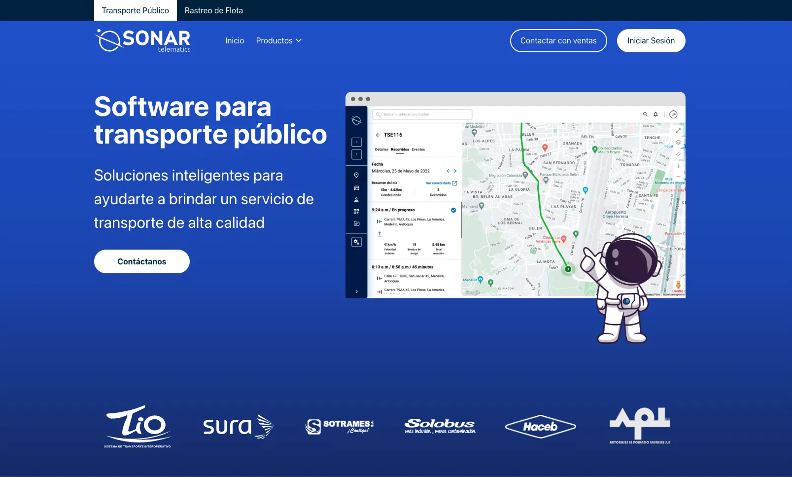
Task: Click the grid plus icon in sidebar
Action: coord(356,212)
